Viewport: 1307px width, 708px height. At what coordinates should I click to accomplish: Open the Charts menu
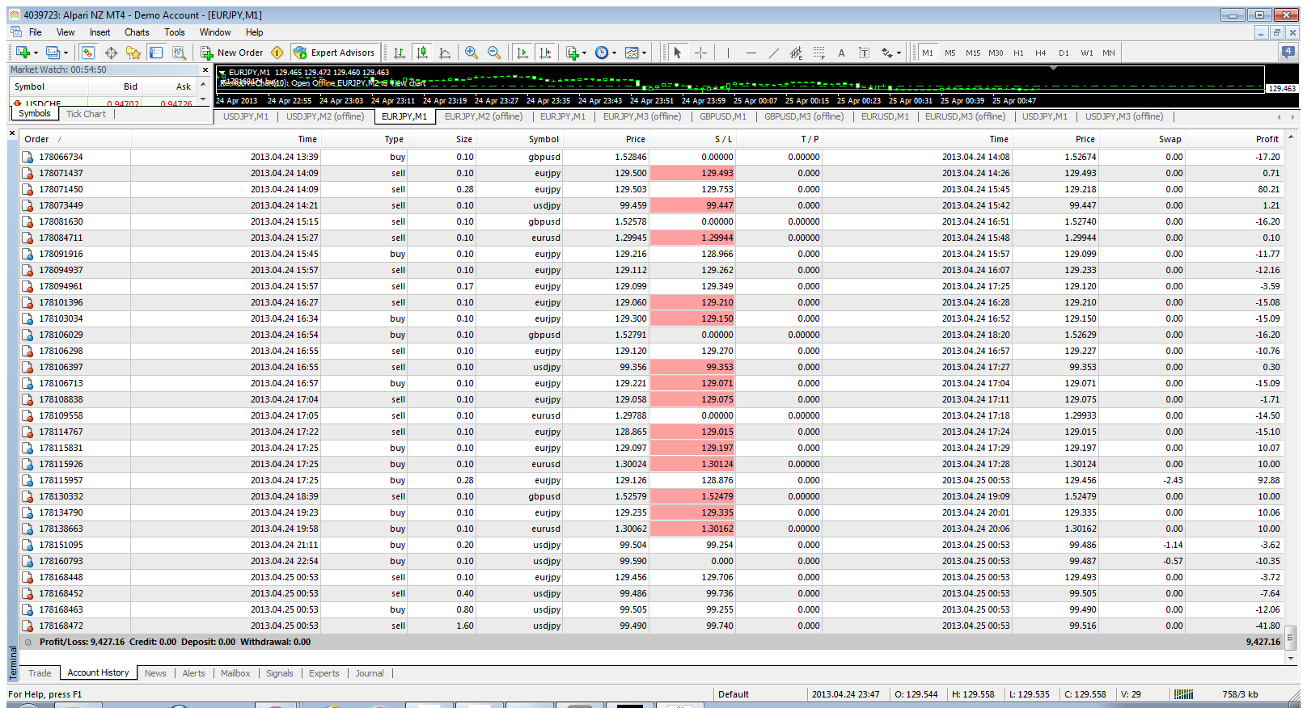click(x=137, y=32)
